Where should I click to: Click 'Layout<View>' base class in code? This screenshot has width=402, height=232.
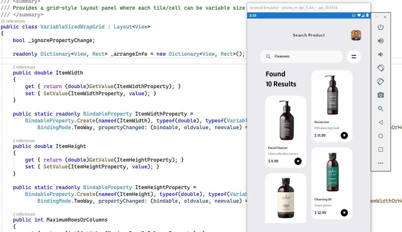pos(132,27)
